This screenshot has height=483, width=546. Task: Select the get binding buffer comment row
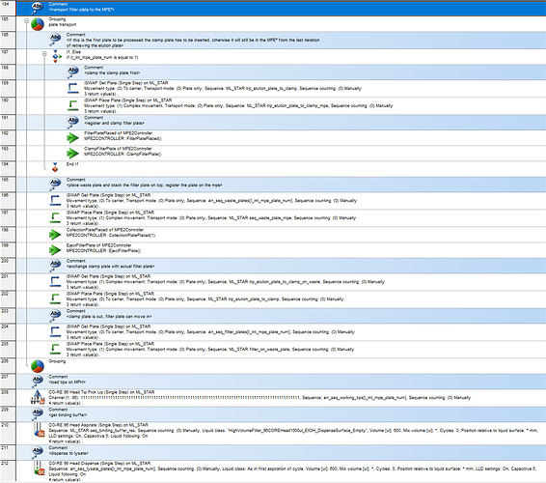pos(281,414)
